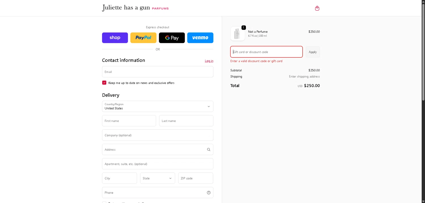Viewport: 425px width, 203px height.
Task: Click the Subtotal label
Action: tap(236, 70)
